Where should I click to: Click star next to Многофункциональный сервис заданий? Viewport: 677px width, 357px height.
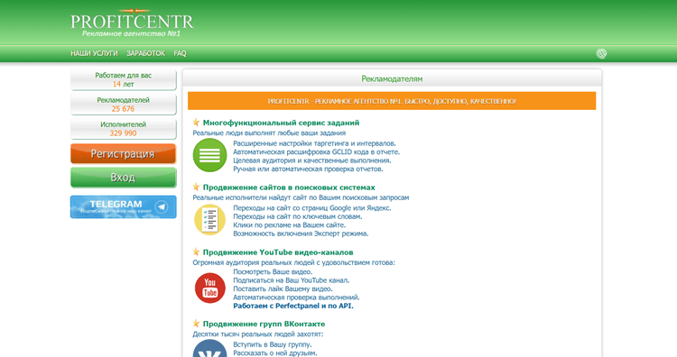[196, 123]
